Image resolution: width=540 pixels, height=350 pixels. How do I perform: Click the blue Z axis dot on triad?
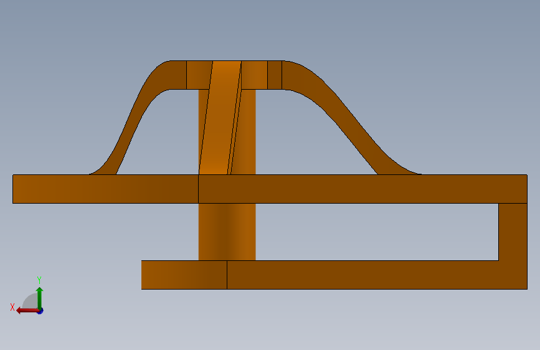click(x=40, y=311)
